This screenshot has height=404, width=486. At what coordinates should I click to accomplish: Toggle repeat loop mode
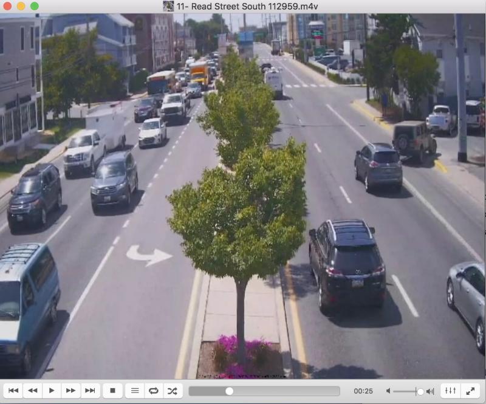pyautogui.click(x=154, y=391)
